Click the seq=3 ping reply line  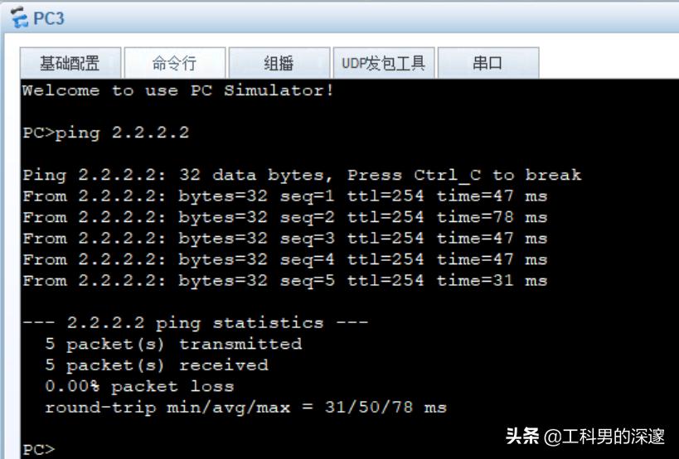284,239
